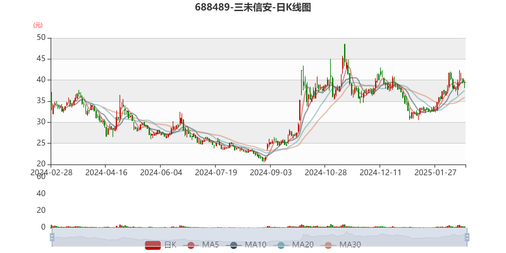Click the chart title 688489-三未信安-日K线图
Viewport: 506px width, 253px height.
253,7
